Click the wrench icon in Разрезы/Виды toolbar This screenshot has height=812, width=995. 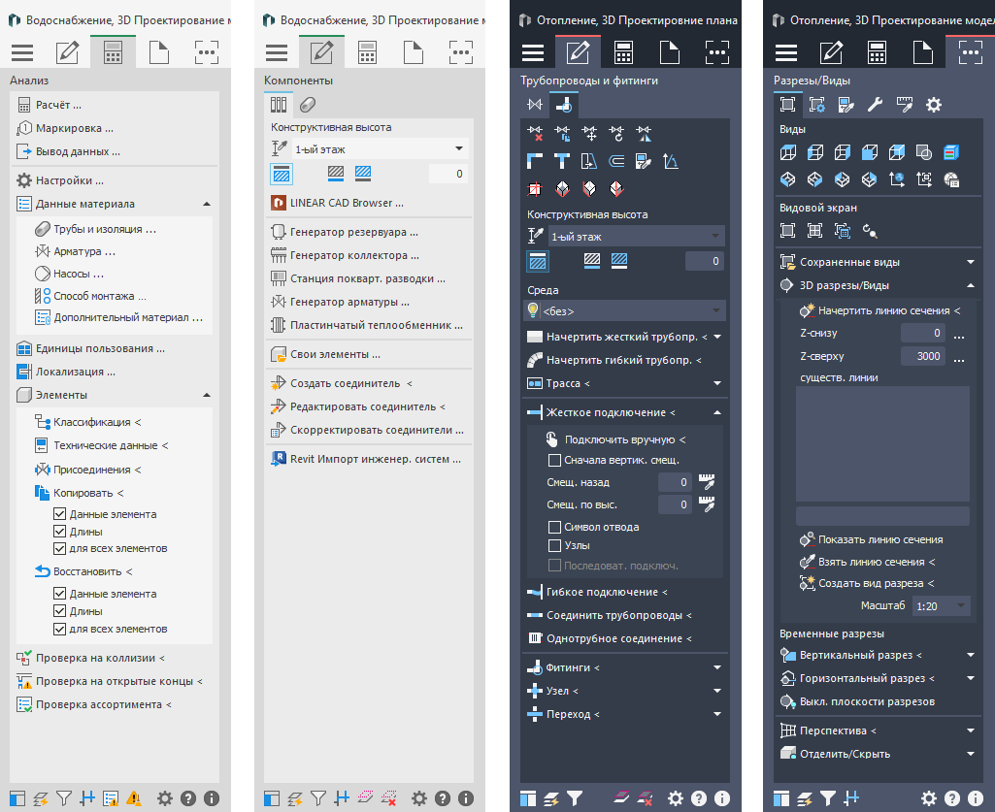[875, 105]
